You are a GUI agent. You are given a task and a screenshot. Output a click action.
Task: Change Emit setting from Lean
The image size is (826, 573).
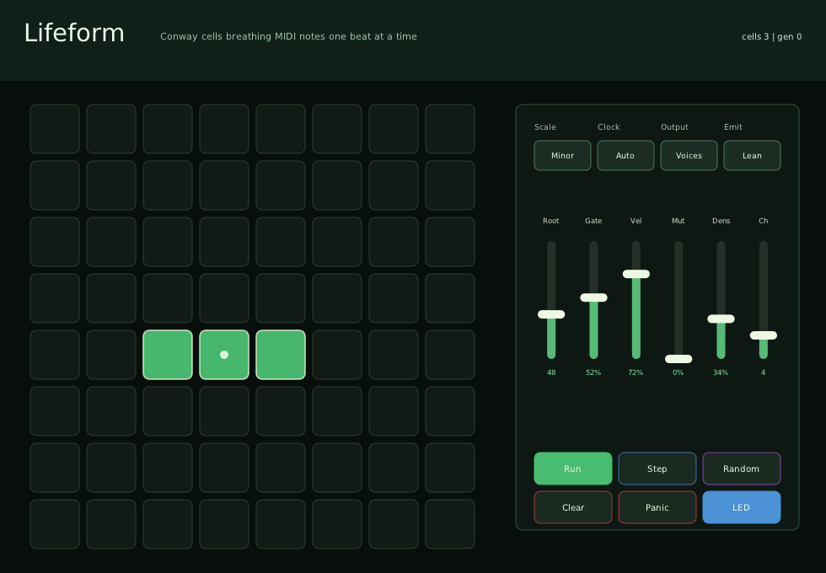click(752, 155)
